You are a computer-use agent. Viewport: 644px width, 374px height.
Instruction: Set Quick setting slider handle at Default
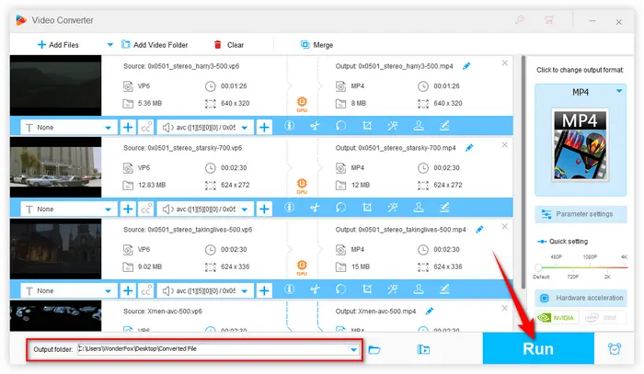538,267
